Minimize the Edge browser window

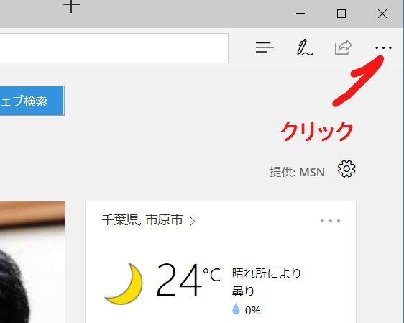click(x=300, y=14)
